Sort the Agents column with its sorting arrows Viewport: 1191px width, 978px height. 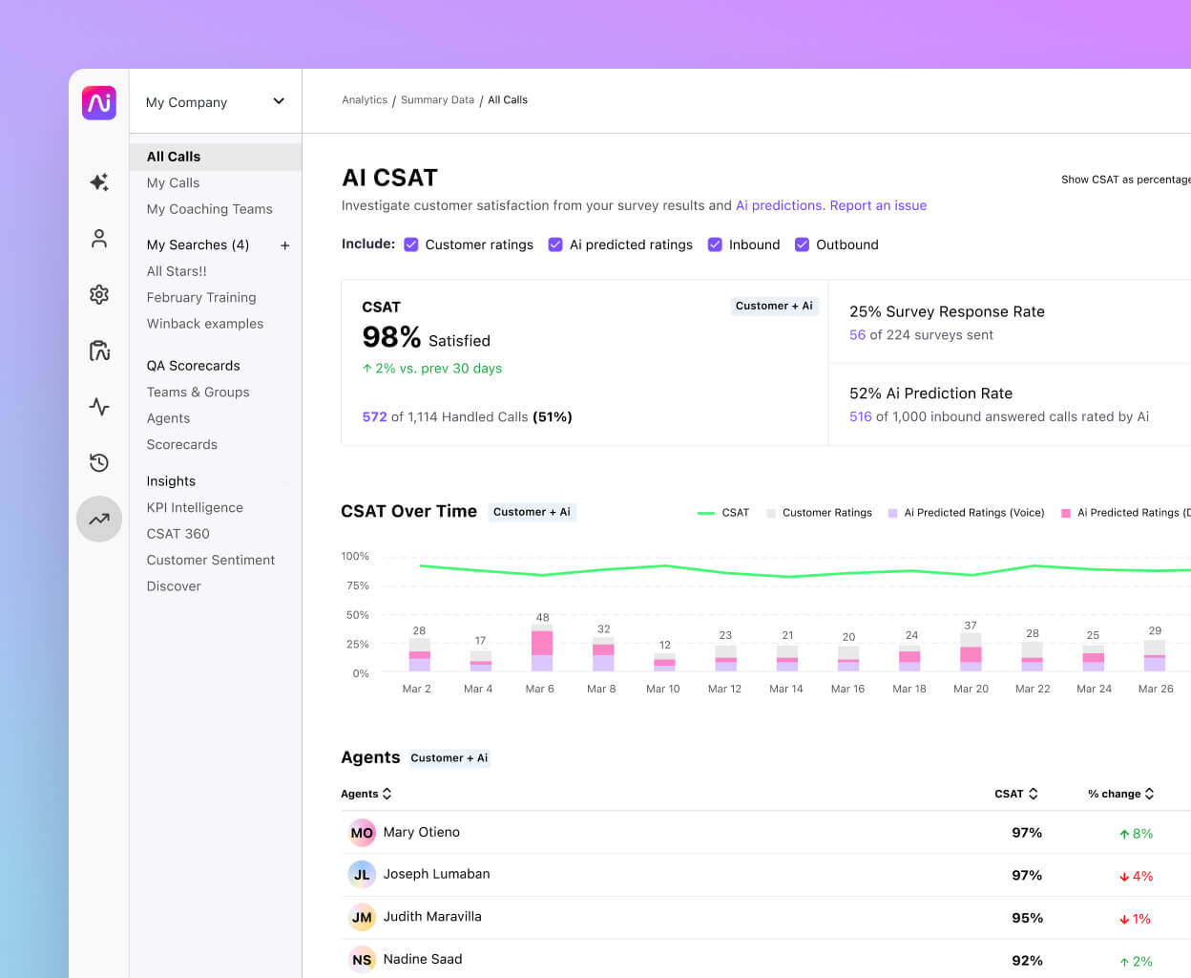[386, 794]
